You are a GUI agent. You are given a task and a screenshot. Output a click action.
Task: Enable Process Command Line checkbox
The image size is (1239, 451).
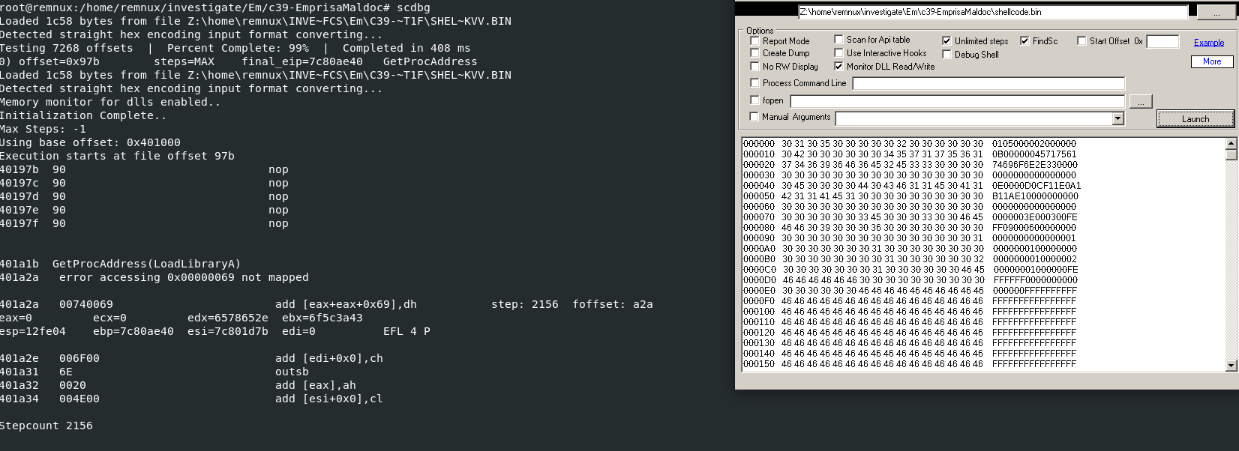click(x=754, y=82)
